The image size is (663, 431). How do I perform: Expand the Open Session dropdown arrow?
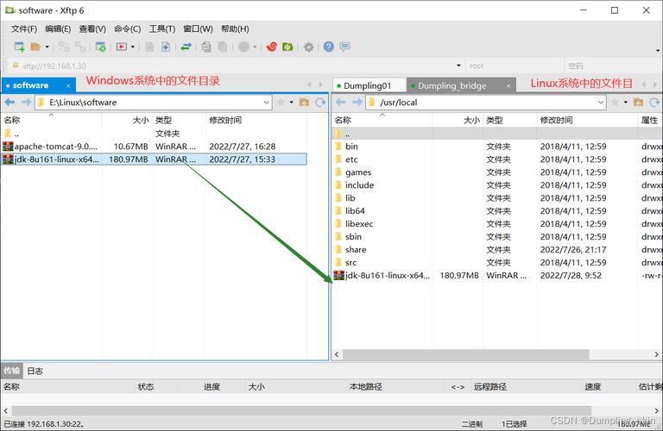[47, 47]
